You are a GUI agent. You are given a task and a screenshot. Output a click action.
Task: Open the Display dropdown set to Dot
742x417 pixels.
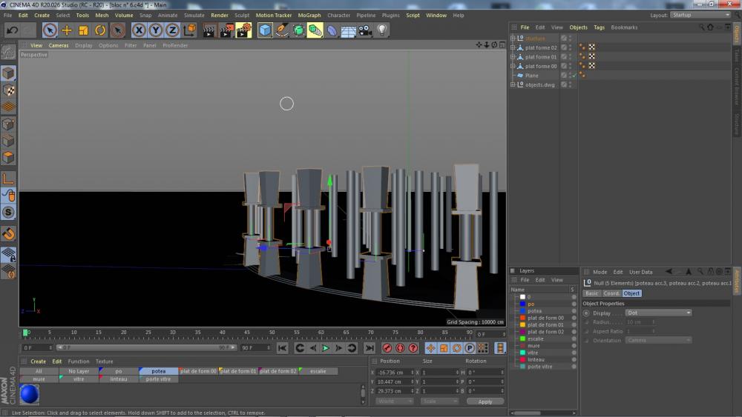pos(658,313)
